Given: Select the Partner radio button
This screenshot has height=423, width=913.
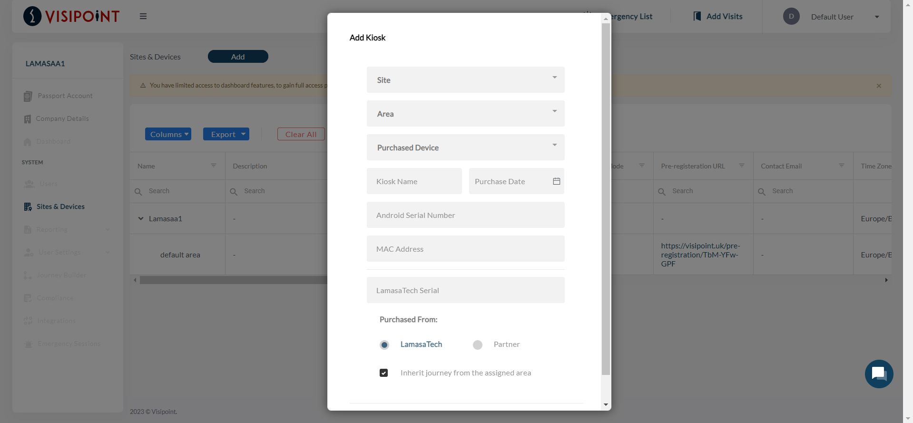Looking at the screenshot, I should tap(477, 345).
